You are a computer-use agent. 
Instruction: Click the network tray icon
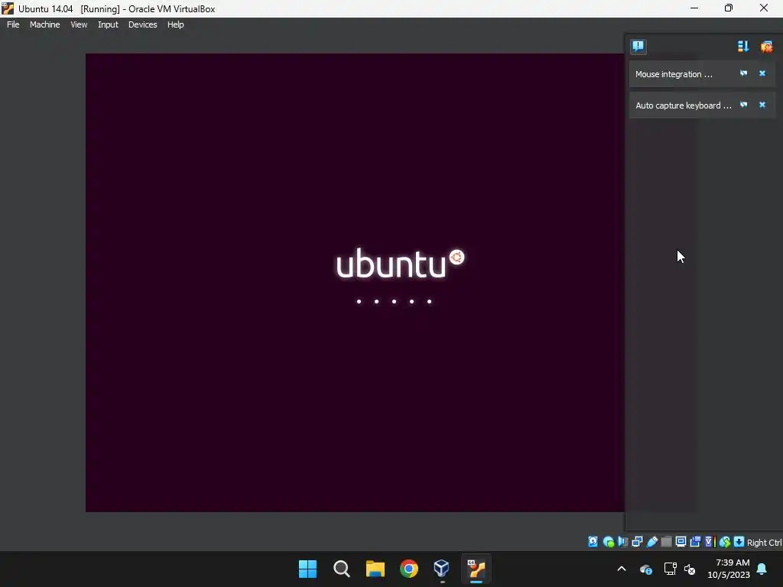tap(670, 569)
